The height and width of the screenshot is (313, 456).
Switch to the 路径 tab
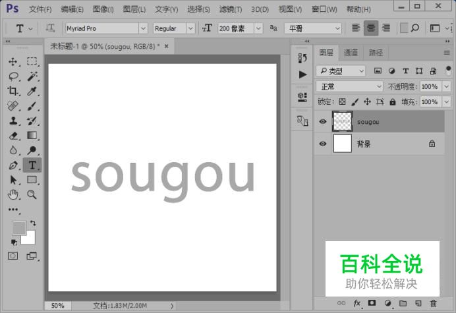[376, 53]
